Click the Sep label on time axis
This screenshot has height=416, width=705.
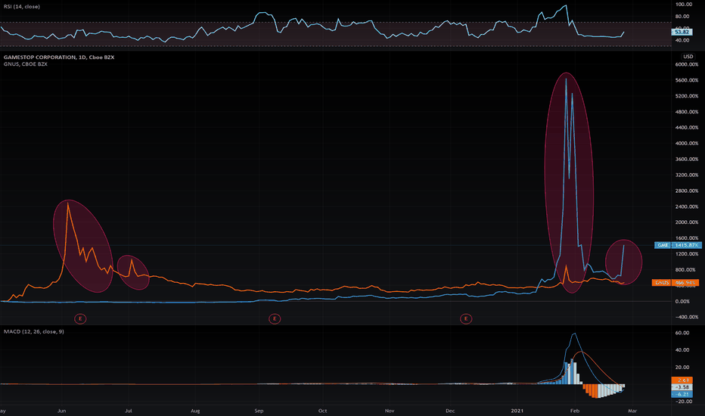(259, 411)
